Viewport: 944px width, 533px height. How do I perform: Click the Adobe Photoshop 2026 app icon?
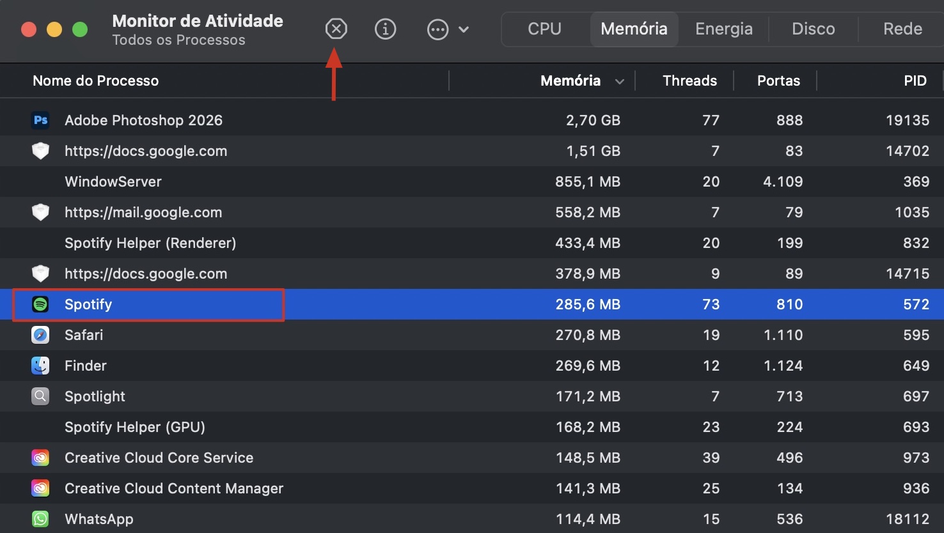point(40,120)
